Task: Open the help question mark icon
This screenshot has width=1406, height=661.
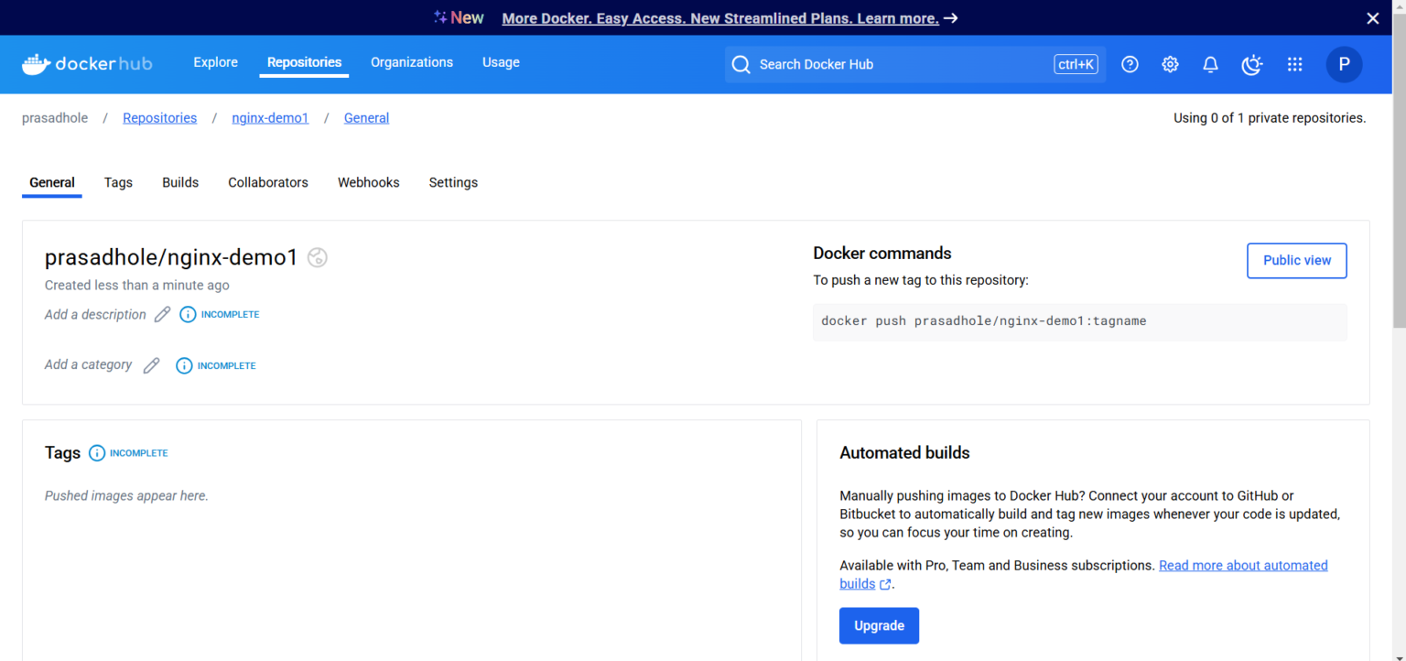Action: pos(1130,64)
